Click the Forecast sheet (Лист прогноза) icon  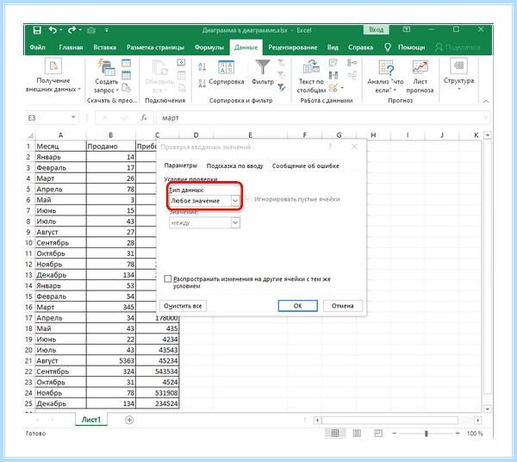click(420, 67)
